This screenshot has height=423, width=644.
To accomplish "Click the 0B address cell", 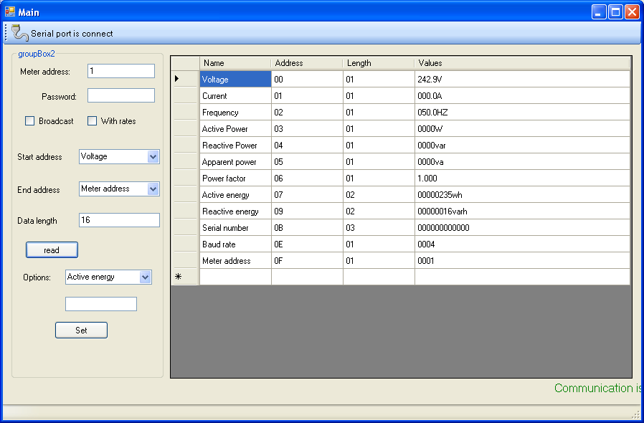I will [x=307, y=227].
